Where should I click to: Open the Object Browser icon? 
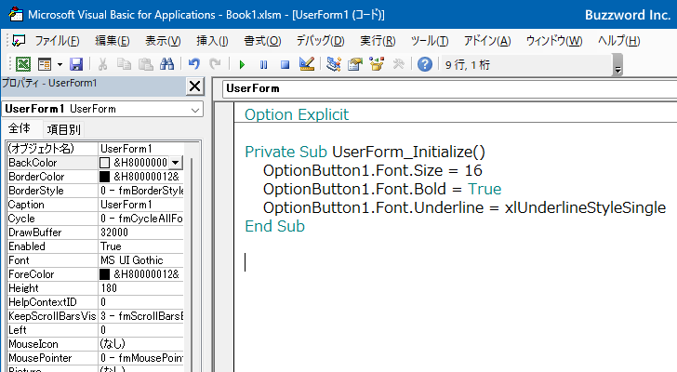[377, 64]
